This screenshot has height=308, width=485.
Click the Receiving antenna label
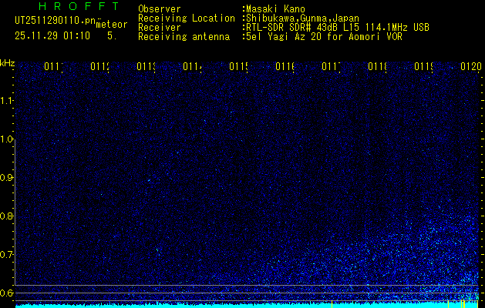[184, 37]
